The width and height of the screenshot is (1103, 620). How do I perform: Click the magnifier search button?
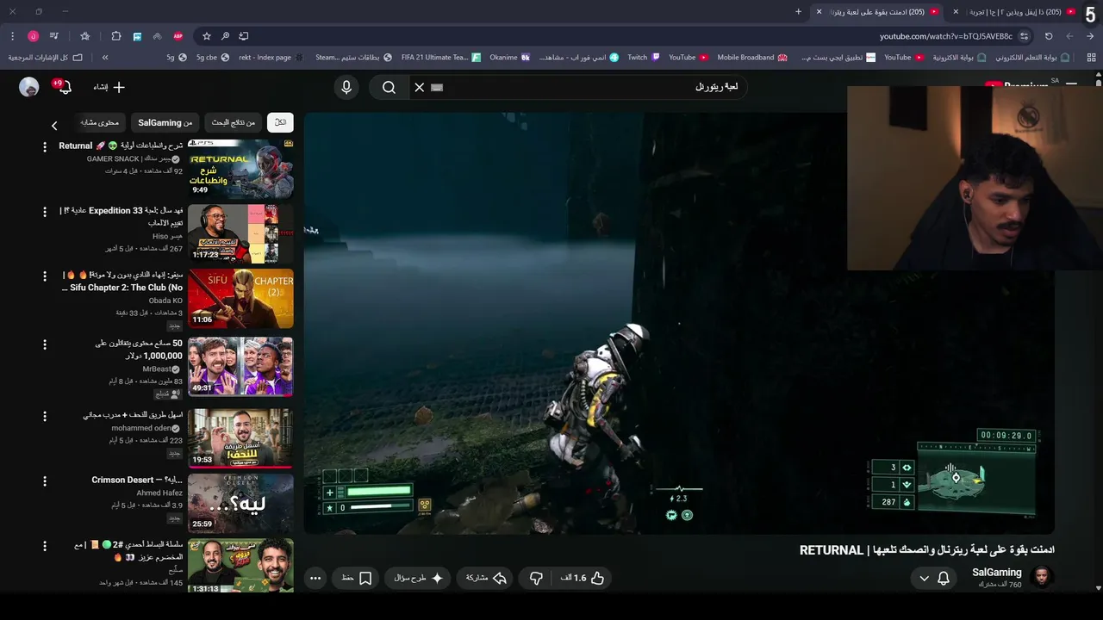click(x=389, y=87)
